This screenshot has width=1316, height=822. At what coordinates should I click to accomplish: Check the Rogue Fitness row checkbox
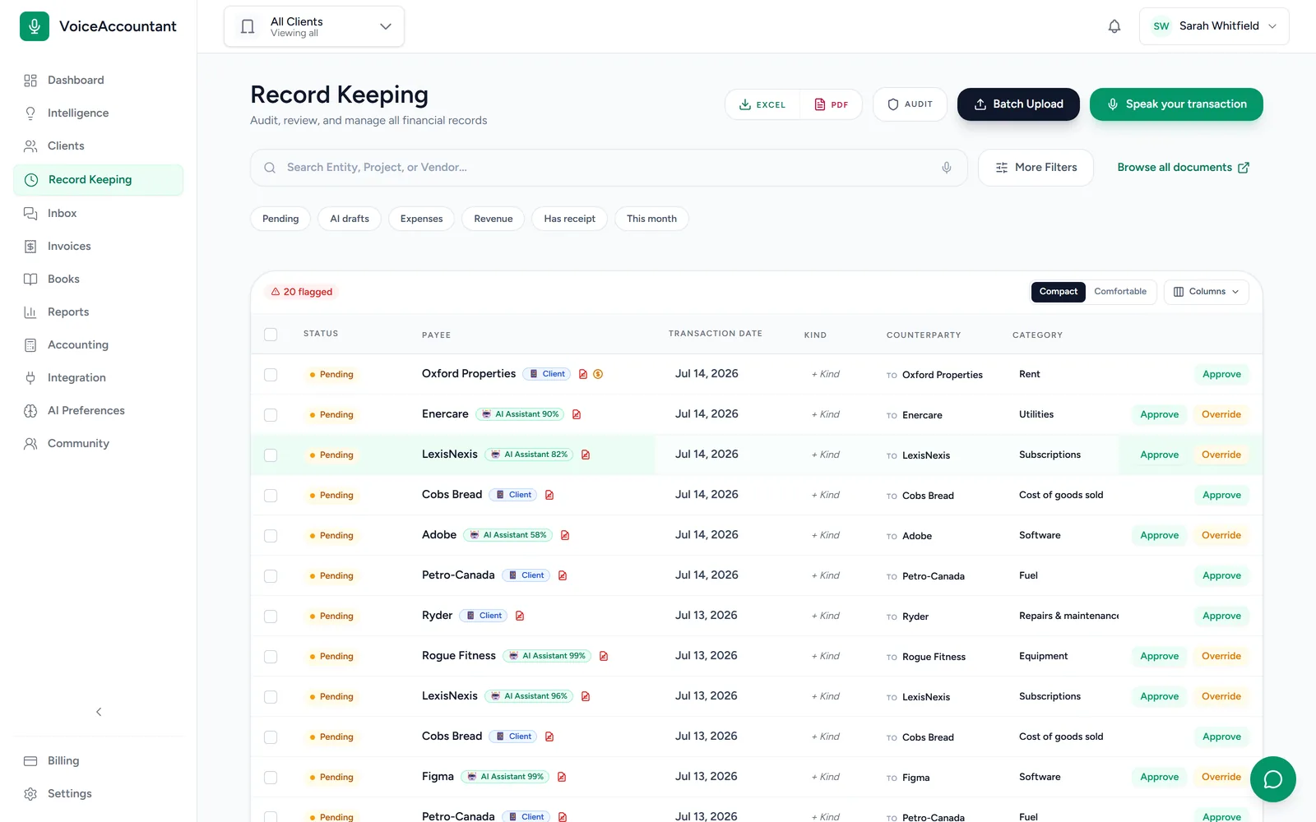point(271,657)
